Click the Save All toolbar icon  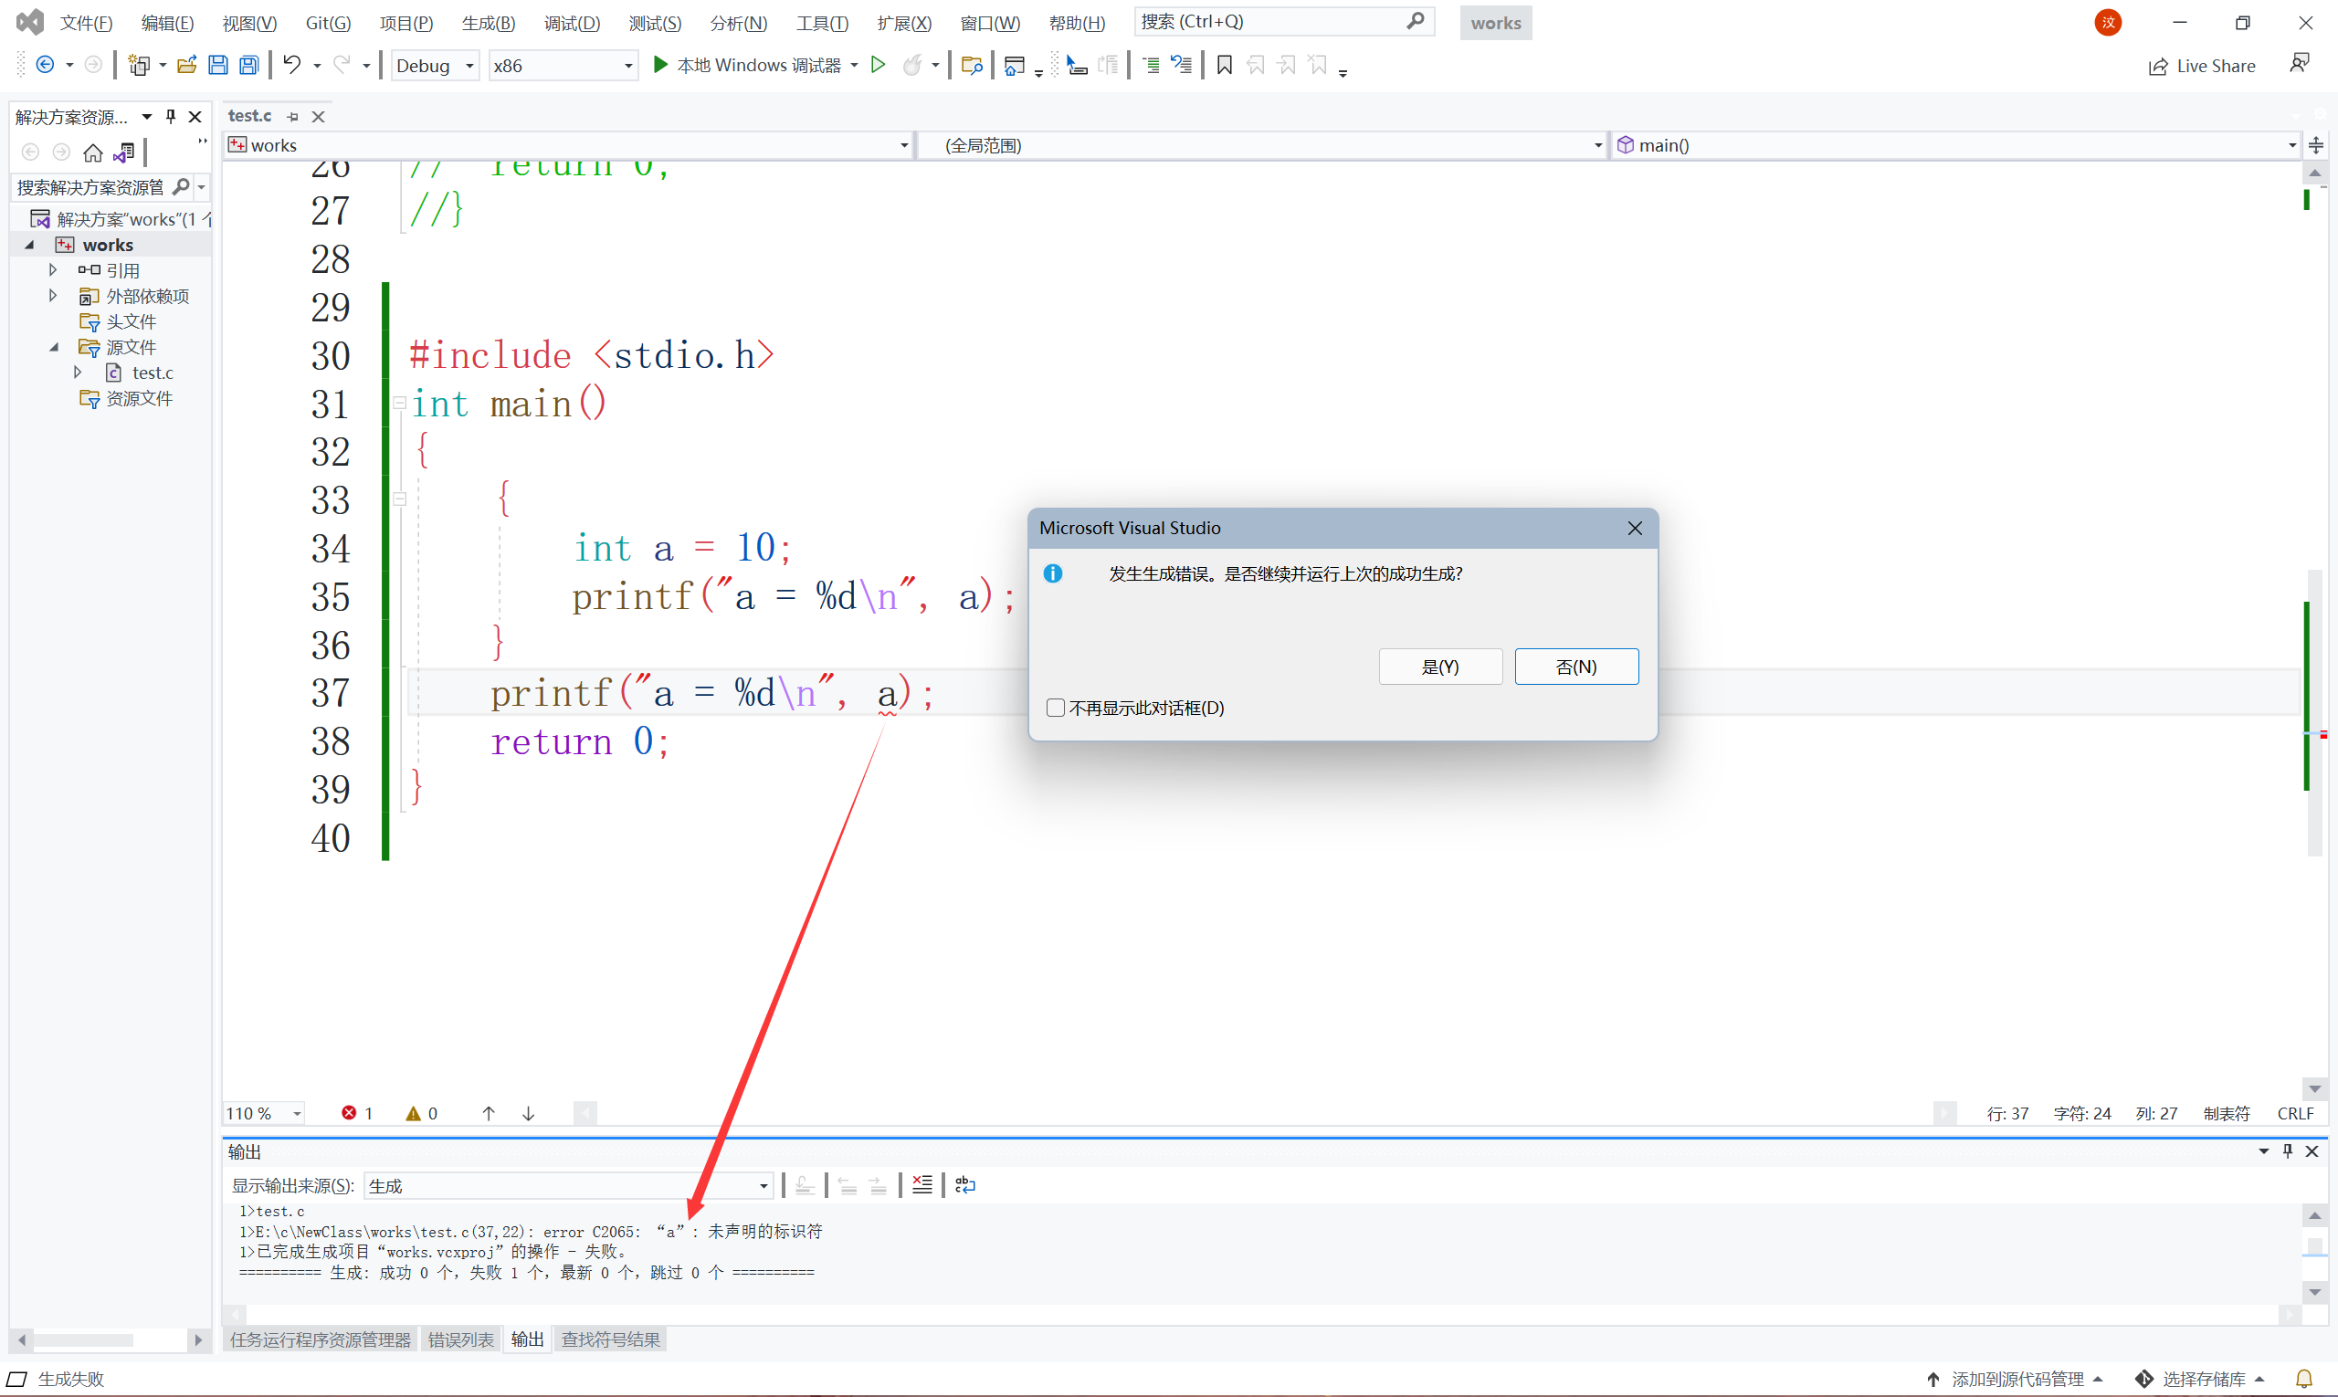[248, 65]
